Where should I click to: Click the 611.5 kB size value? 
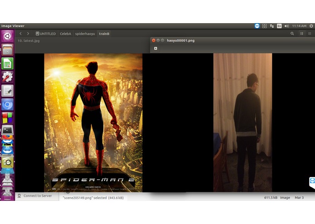click(x=271, y=198)
